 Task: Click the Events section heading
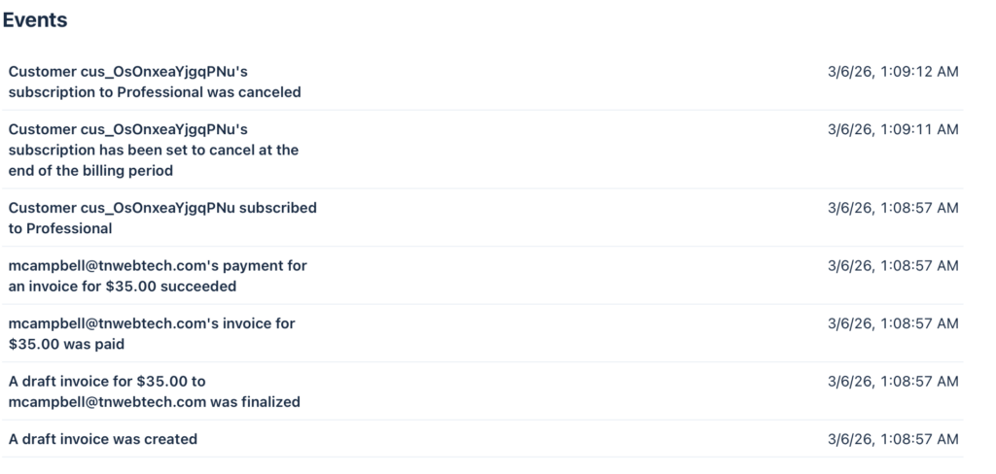tap(35, 20)
